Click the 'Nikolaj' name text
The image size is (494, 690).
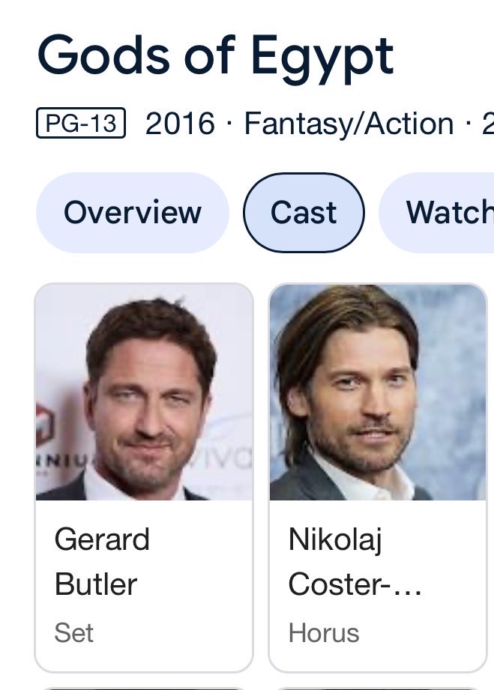(x=335, y=540)
